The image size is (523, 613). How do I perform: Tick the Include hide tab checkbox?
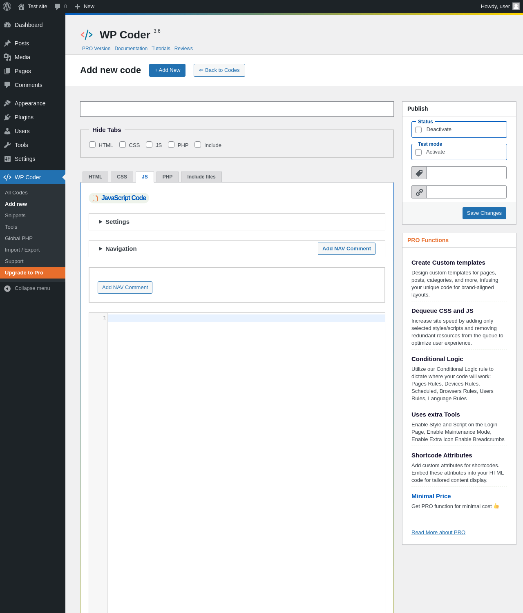198,145
